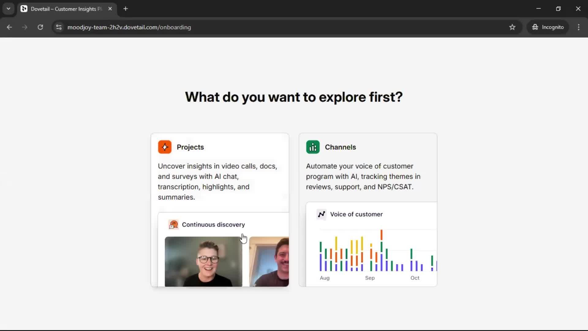Click the green Channels chart icon
The width and height of the screenshot is (588, 331).
point(313,147)
